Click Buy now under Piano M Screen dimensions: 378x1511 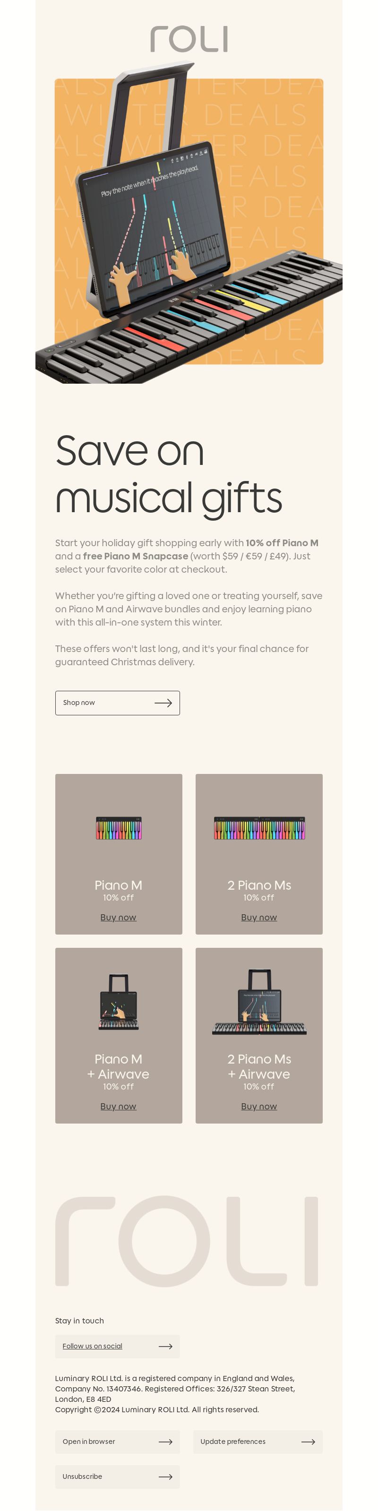pyautogui.click(x=118, y=917)
